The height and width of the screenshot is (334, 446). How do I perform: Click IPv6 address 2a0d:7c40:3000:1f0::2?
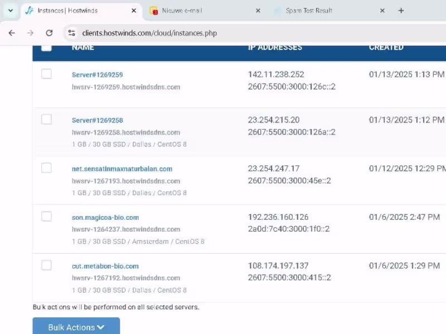pos(289,229)
